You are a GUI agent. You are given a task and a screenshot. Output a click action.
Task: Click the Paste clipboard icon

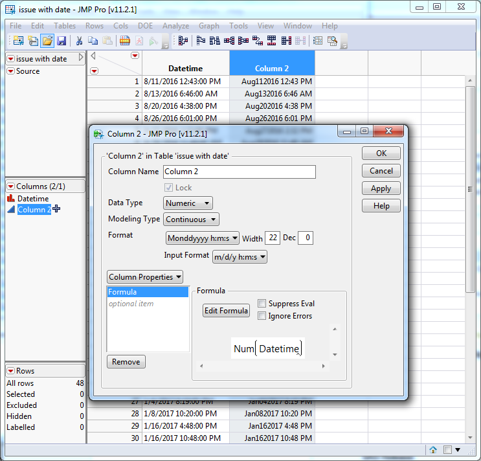point(107,41)
